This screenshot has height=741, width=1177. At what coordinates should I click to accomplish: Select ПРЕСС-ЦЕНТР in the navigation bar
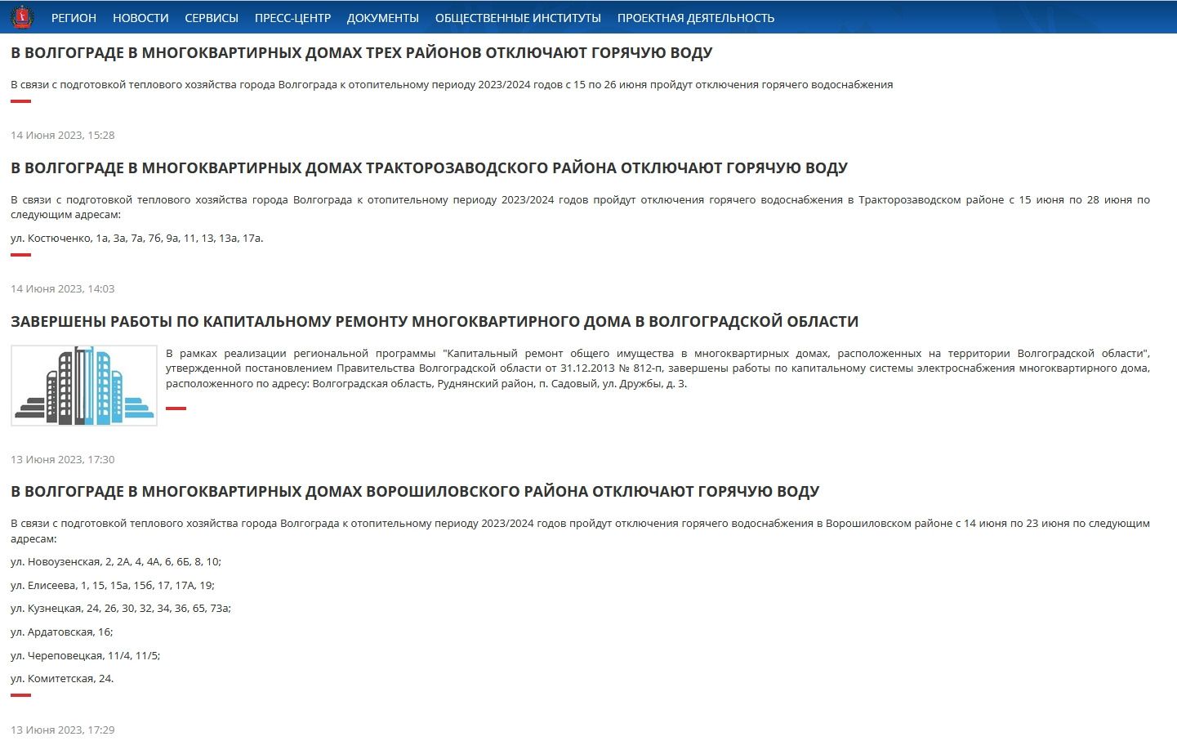(292, 18)
